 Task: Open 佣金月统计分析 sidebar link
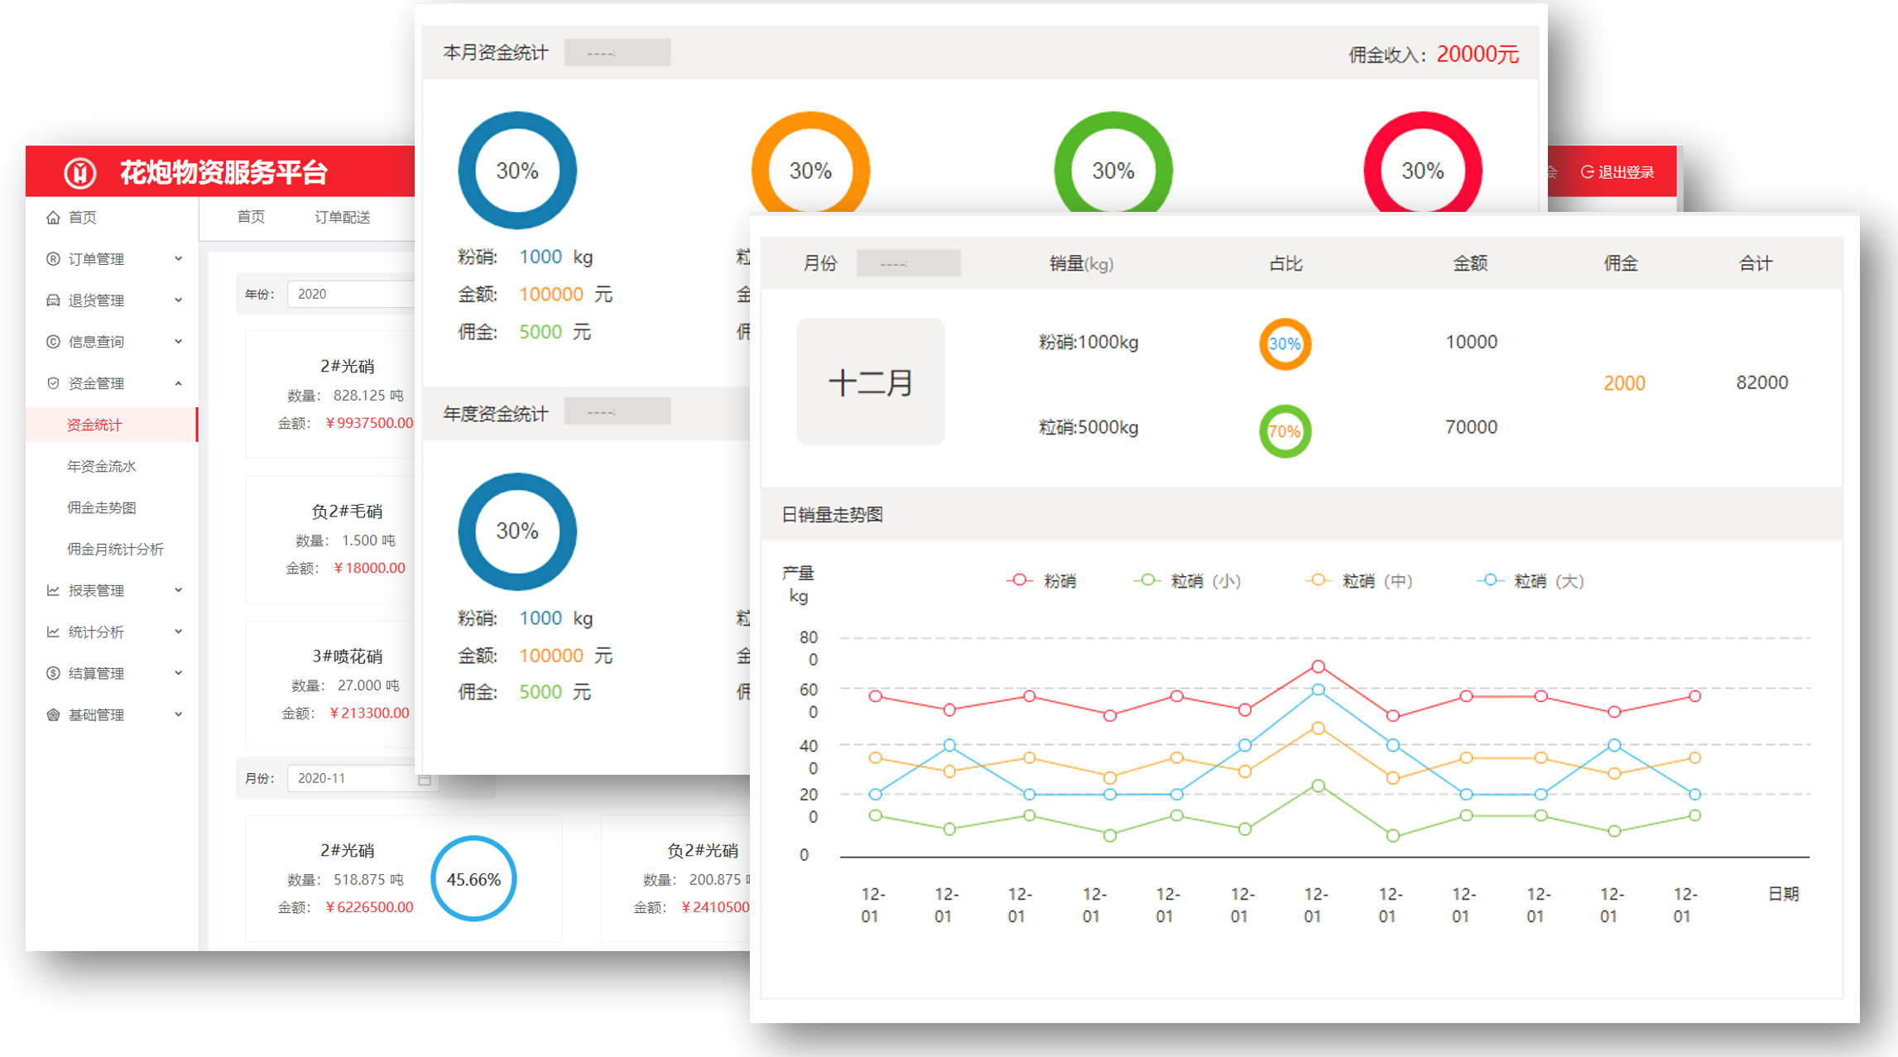point(115,549)
